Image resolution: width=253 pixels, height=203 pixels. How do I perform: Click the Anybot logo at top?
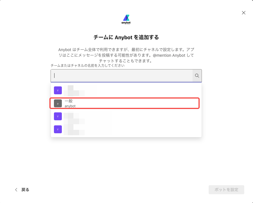[x=126, y=19]
